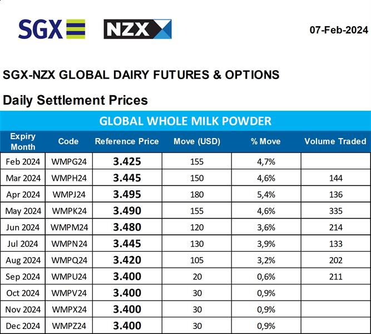Screen dimensions: 371x334
Task: Select the 3,9% move cell
Action: [x=265, y=244]
